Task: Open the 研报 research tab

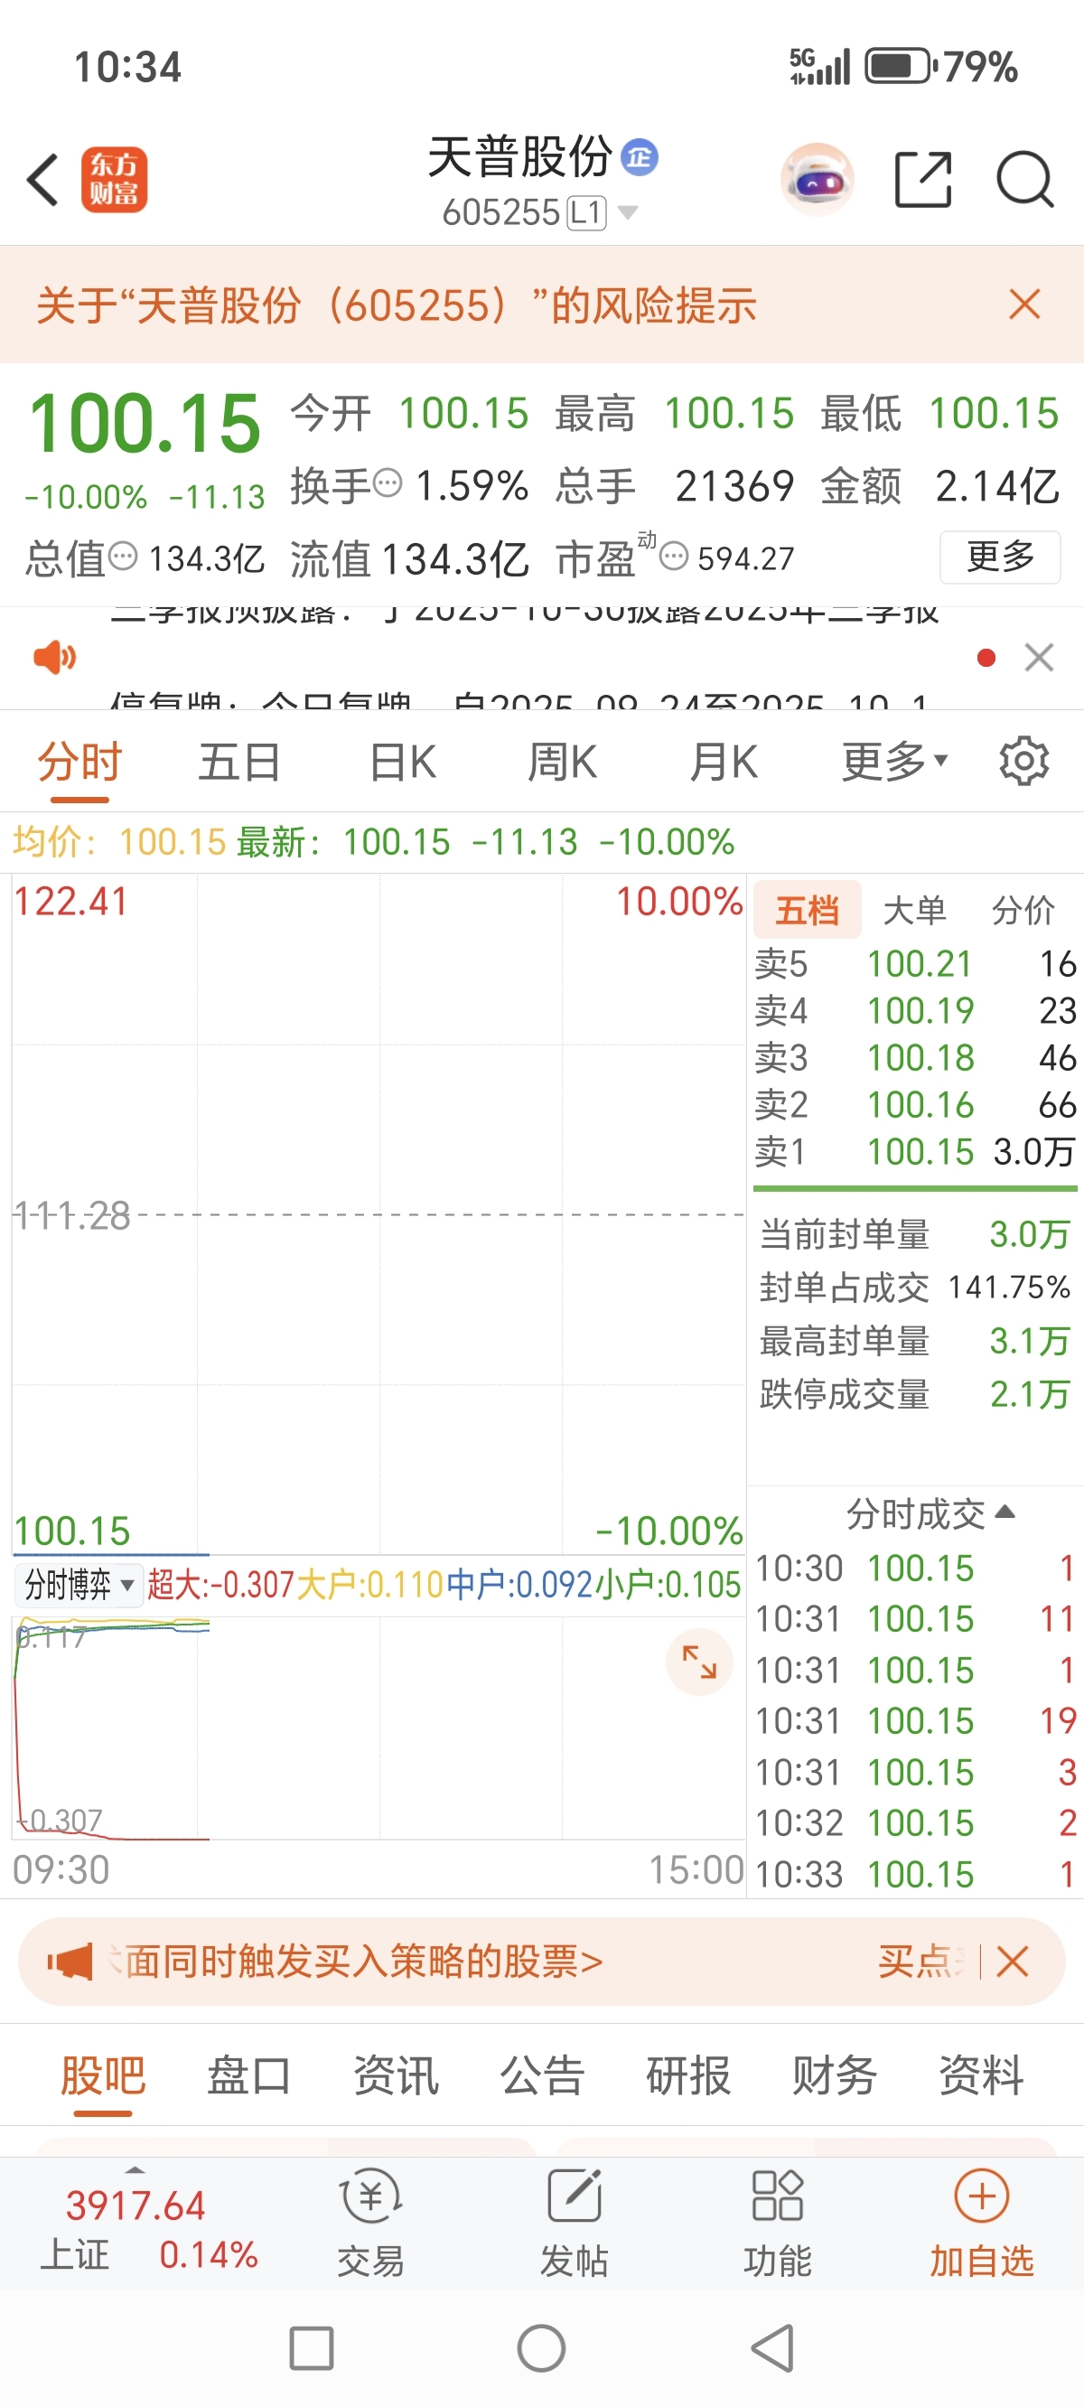Action: pos(688,2076)
